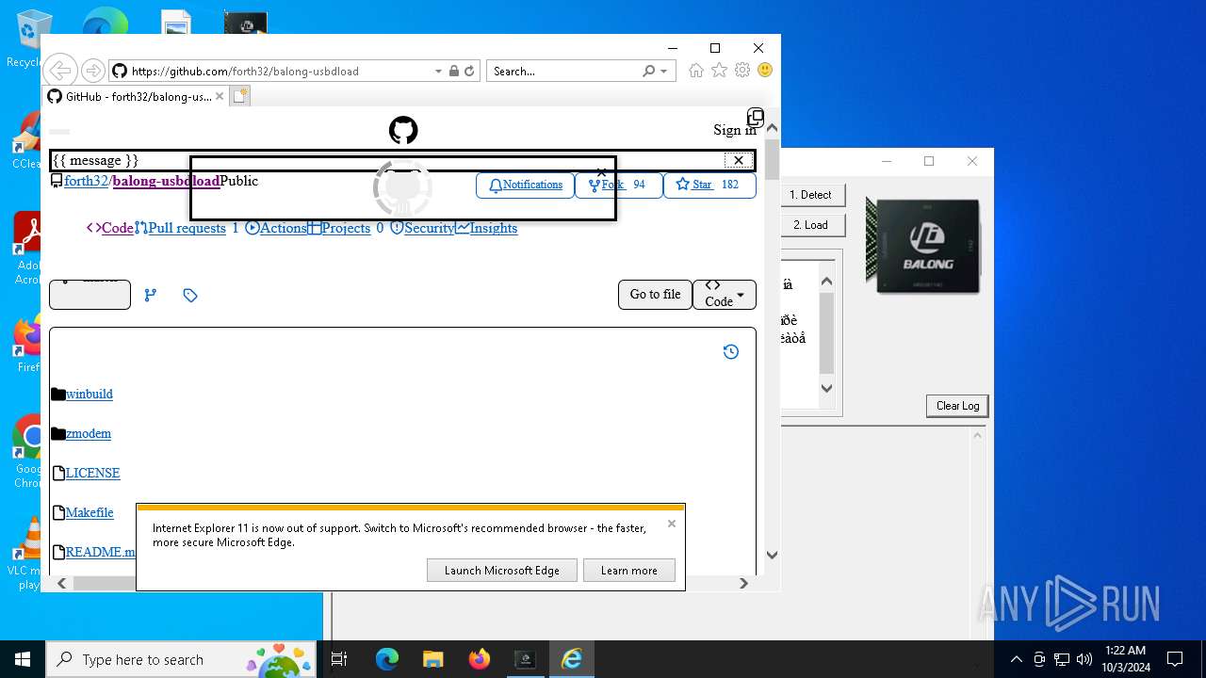
Task: Open the system tray hidden icons chevron
Action: 1016,659
